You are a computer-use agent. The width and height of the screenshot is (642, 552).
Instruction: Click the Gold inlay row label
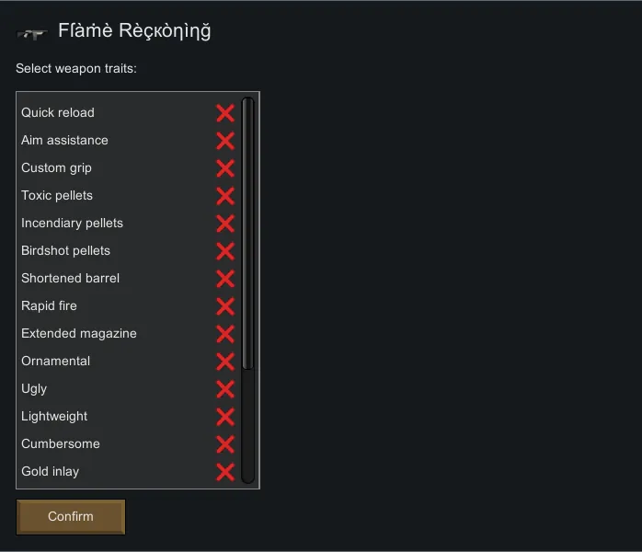click(51, 471)
